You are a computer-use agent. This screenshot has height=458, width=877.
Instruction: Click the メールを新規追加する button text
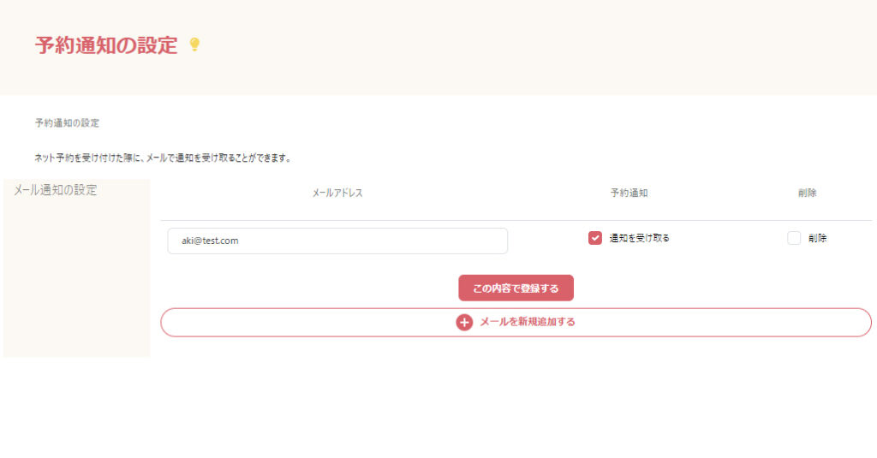[528, 323]
